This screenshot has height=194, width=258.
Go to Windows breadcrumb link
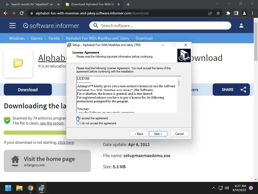17,38
